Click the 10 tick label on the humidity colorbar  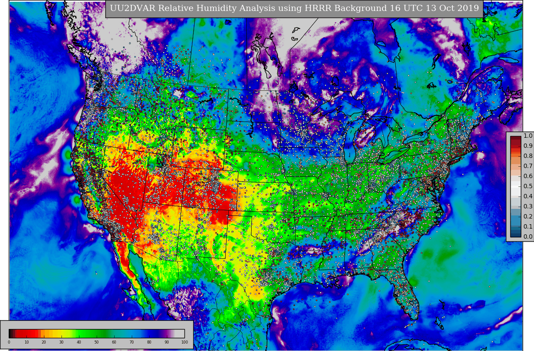[x=26, y=342]
